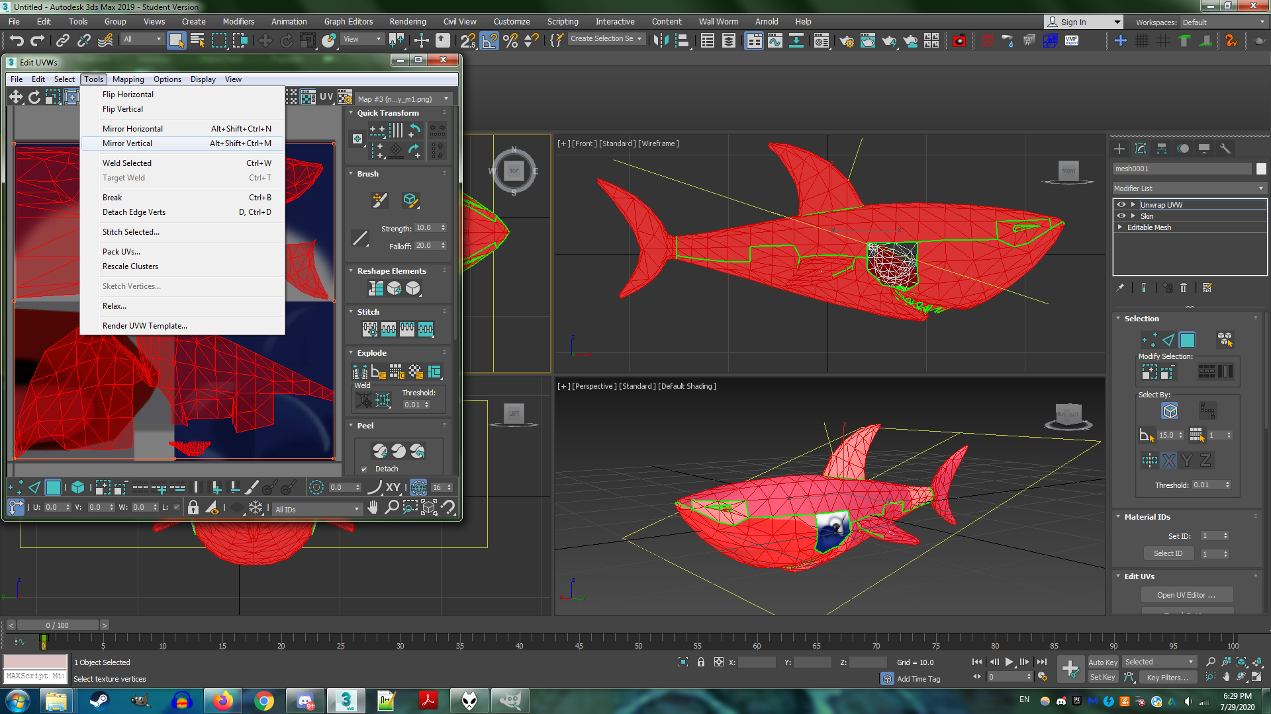Collapse Material IDs rollout

(1118, 517)
